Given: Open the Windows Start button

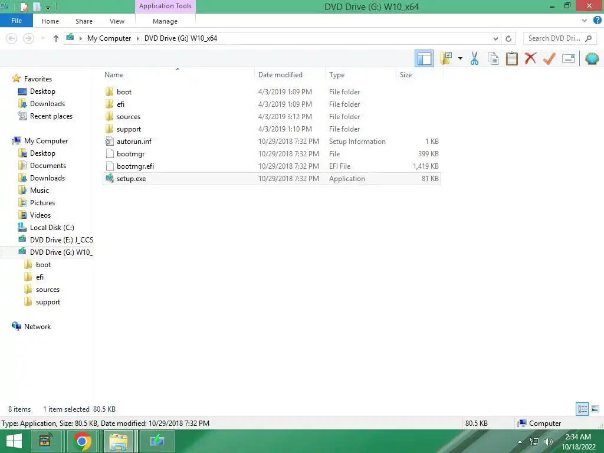Looking at the screenshot, I should (x=14, y=441).
